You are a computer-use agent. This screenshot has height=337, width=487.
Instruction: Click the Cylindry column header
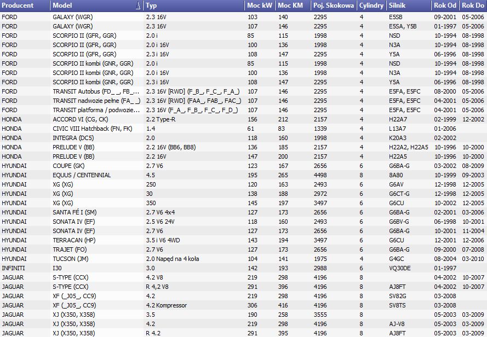click(x=371, y=5)
